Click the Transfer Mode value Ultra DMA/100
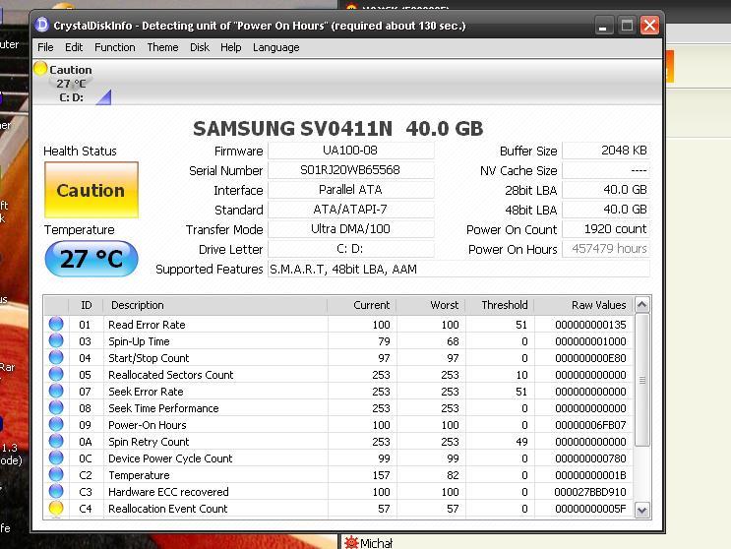The width and height of the screenshot is (731, 549). coord(350,229)
